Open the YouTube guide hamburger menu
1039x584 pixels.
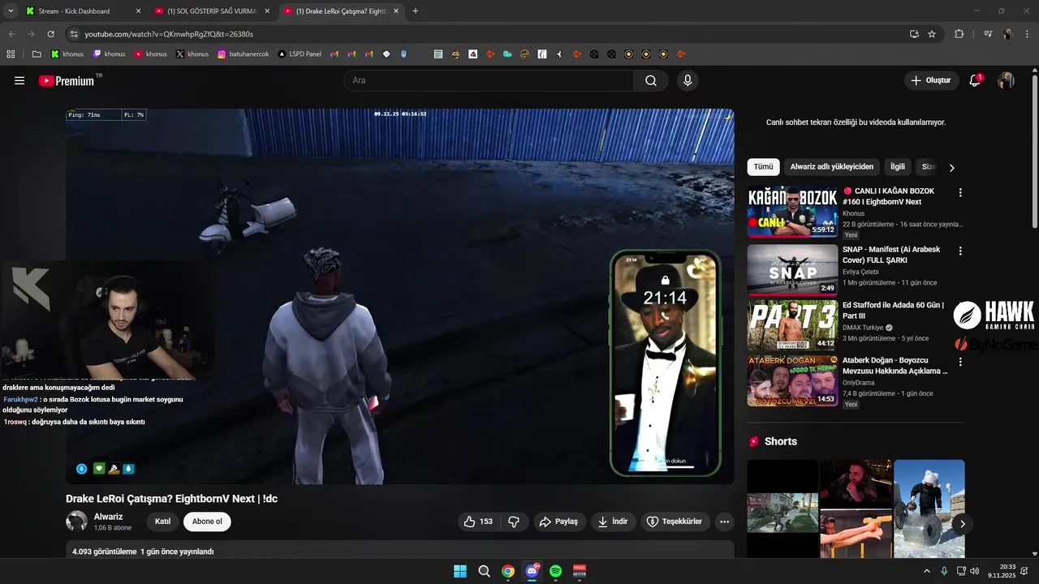click(19, 80)
